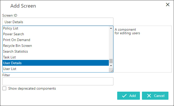Choose Print On Demand screen
The height and width of the screenshot is (106, 174).
tap(16, 40)
